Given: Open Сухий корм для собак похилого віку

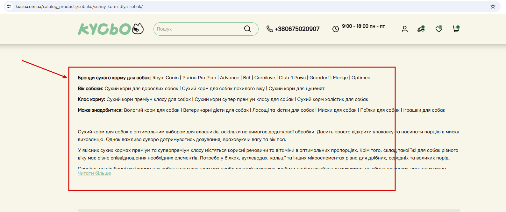Looking at the screenshot, I should [x=223, y=88].
